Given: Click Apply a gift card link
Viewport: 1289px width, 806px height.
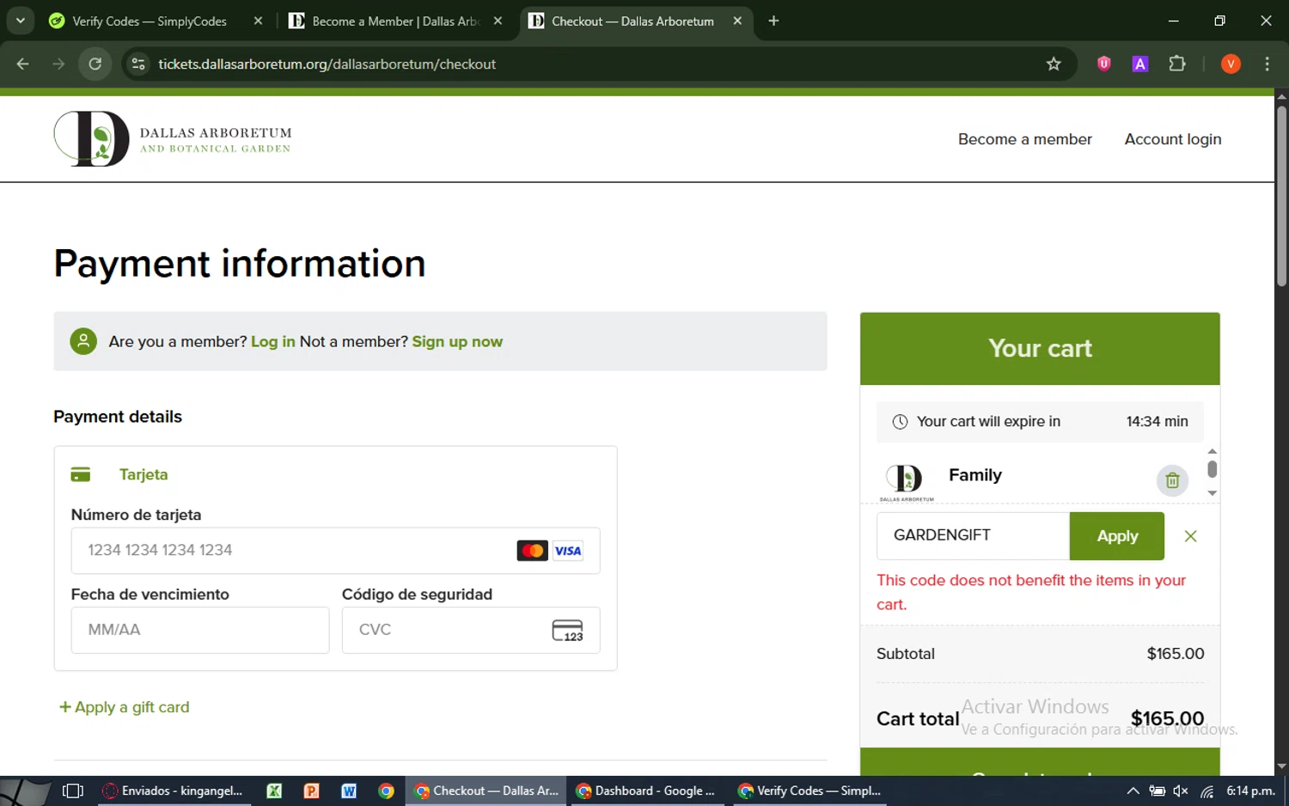Looking at the screenshot, I should pos(124,707).
